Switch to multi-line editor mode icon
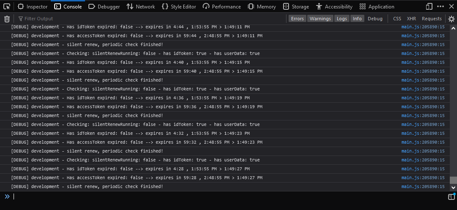Viewport: 457px width, 210px height. (451, 197)
